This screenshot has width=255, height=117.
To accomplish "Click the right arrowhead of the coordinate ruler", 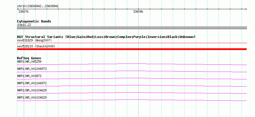I will pos(246,9).
